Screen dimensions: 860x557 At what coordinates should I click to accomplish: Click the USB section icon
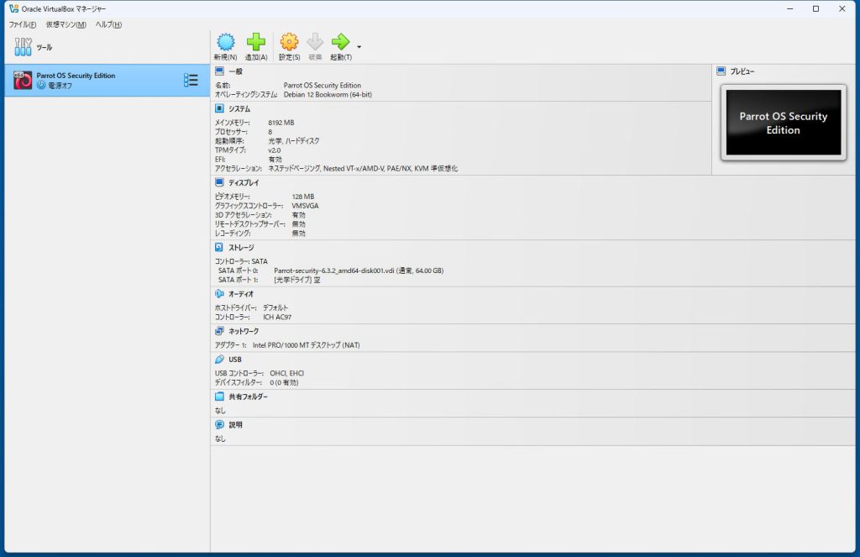tap(219, 359)
